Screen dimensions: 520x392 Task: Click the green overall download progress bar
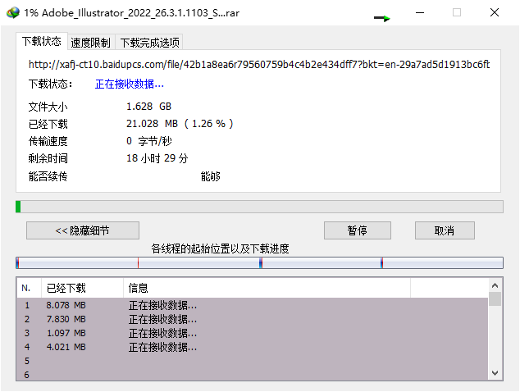click(x=259, y=207)
